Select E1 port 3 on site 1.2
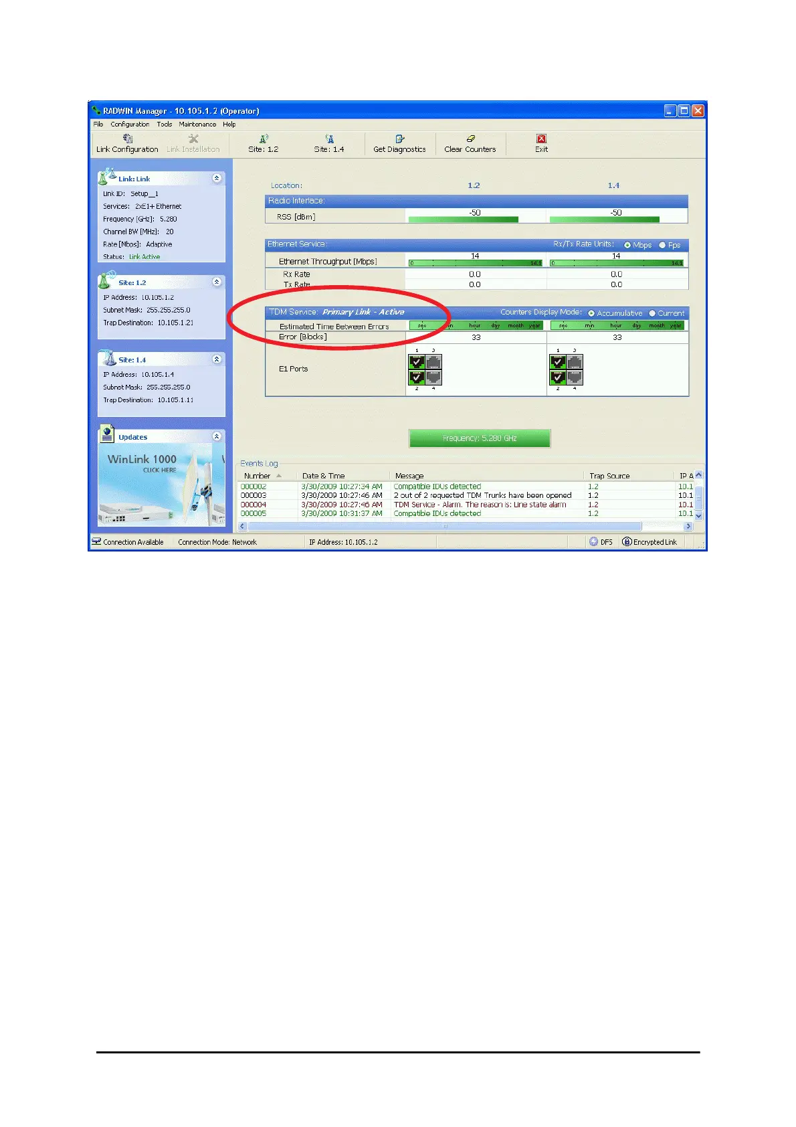796x1127 pixels. (433, 362)
